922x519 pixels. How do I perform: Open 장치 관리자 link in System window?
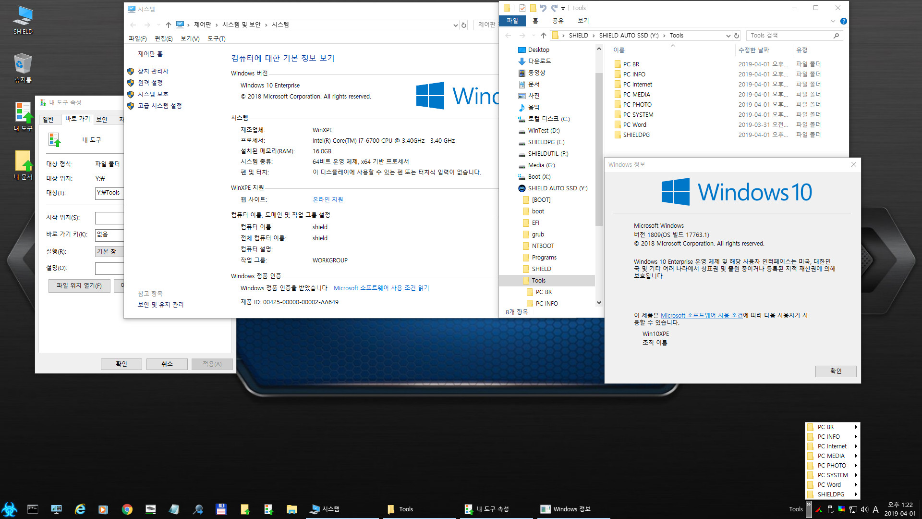(153, 71)
